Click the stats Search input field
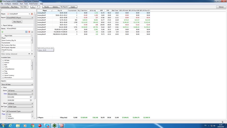The image size is (227, 128). (19, 81)
